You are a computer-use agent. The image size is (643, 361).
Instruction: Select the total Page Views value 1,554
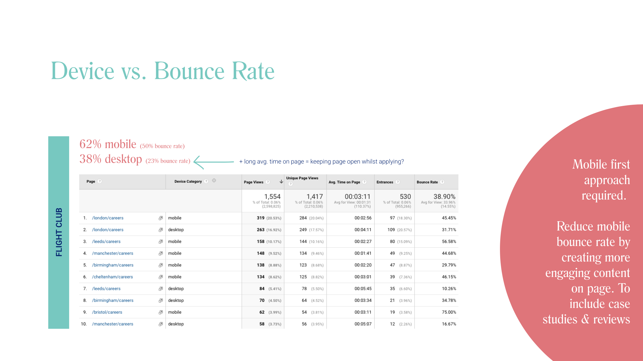[x=272, y=196]
